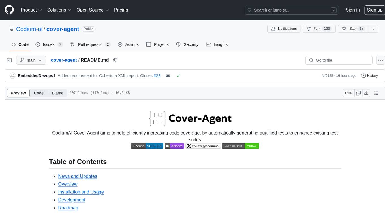This screenshot has width=385, height=216.
Task: Jump to Development section
Action: coord(72,200)
